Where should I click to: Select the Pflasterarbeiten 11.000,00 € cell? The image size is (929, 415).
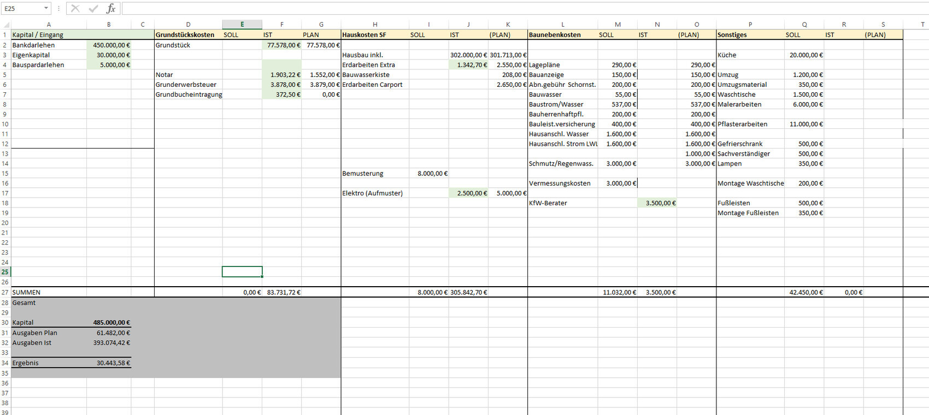(804, 124)
